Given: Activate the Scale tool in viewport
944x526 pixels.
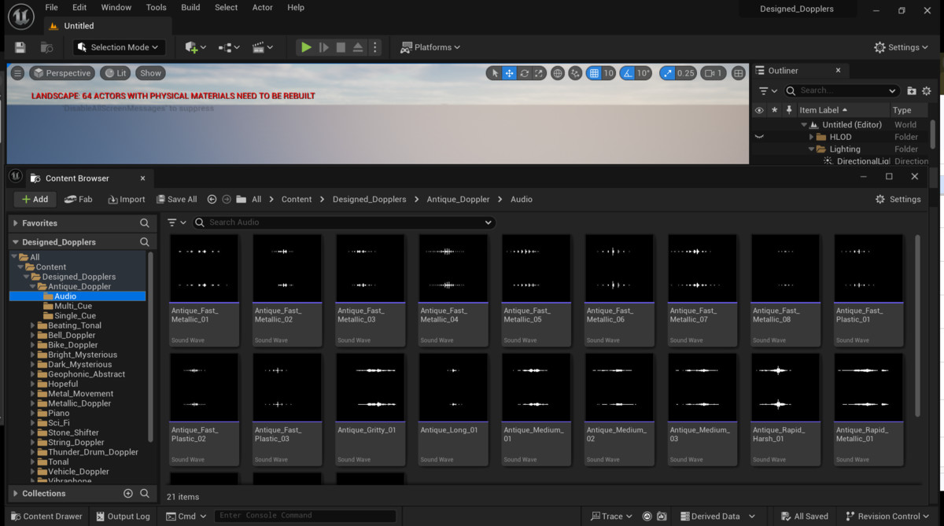Looking at the screenshot, I should (539, 73).
